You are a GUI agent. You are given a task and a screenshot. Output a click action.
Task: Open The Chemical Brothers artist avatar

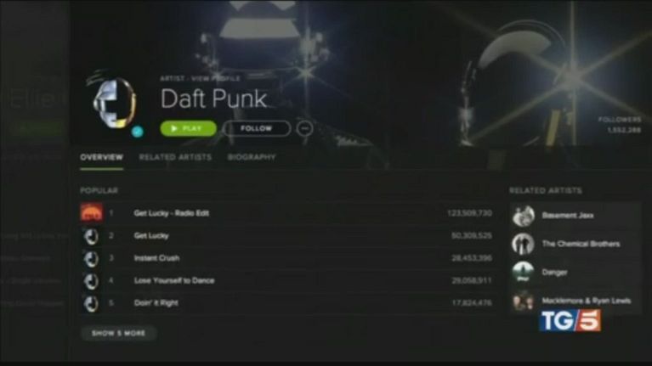point(523,244)
